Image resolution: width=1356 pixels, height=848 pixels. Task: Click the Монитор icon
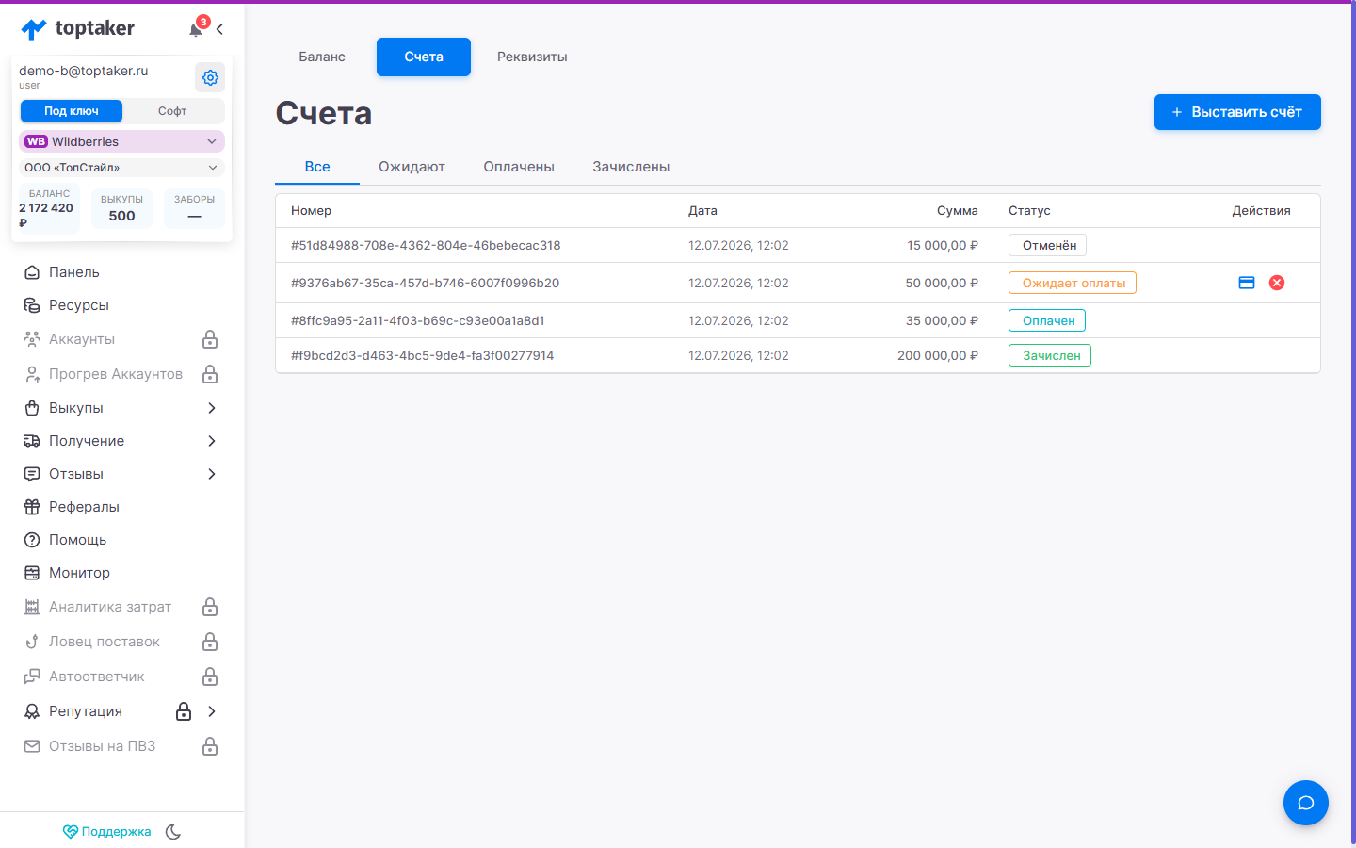32,573
